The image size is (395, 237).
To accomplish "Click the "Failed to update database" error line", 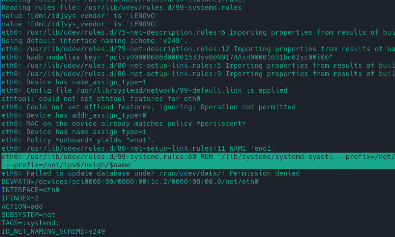I will pyautogui.click(x=150, y=173).
